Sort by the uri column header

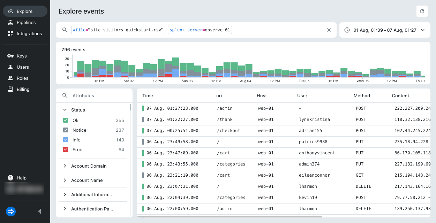tap(219, 95)
